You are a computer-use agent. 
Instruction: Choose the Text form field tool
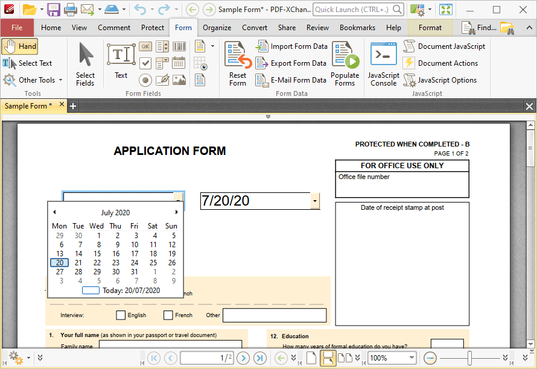click(x=121, y=61)
